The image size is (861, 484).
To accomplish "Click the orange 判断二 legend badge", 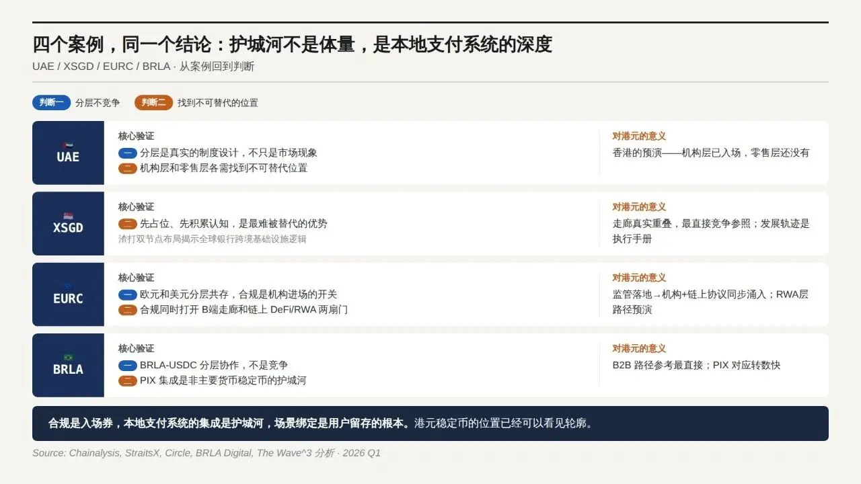I will pyautogui.click(x=153, y=103).
